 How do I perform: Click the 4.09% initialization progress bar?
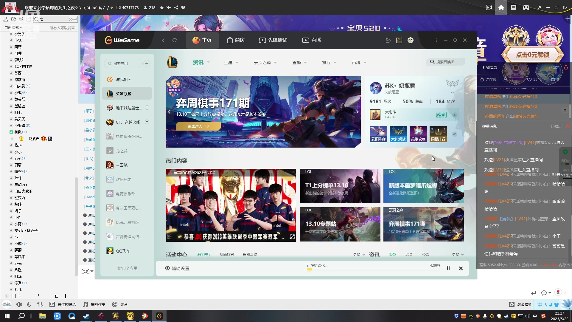[x=374, y=269]
